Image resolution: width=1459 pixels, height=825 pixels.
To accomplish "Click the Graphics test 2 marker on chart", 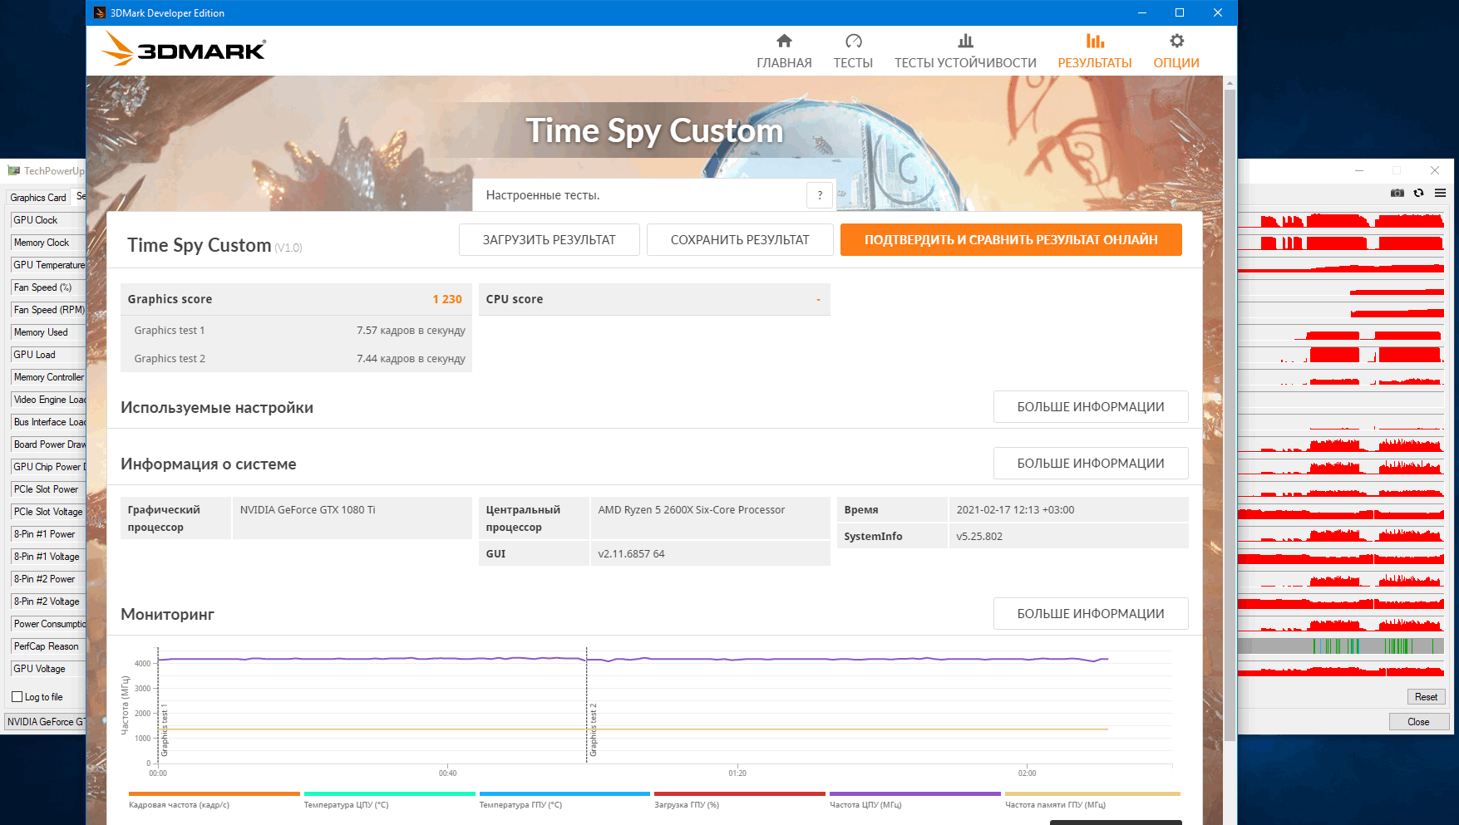I will point(594,729).
